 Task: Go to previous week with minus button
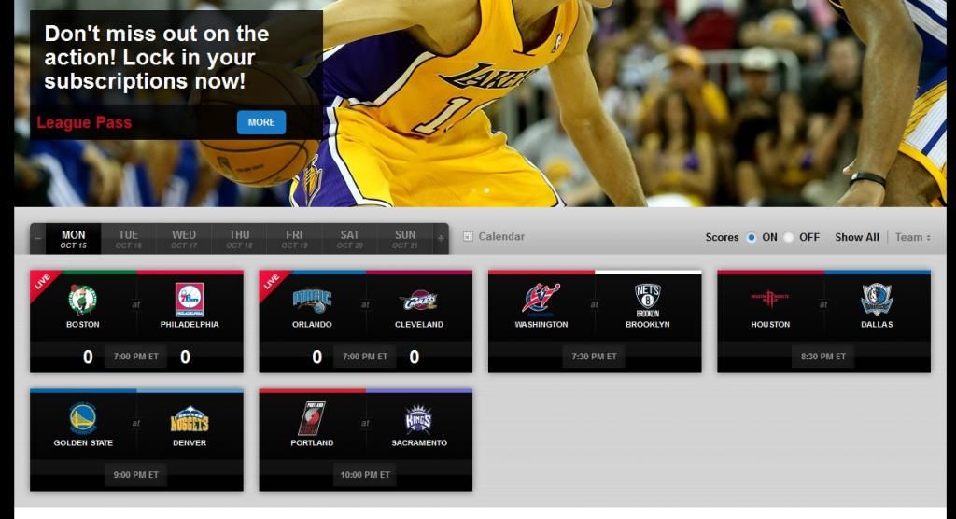click(x=37, y=238)
